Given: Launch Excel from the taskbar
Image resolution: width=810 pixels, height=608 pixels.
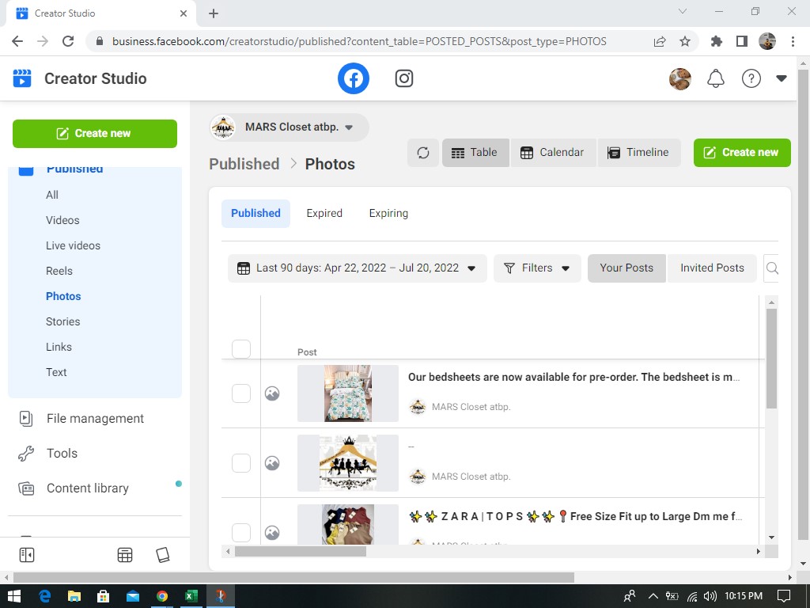Looking at the screenshot, I should pos(191,596).
